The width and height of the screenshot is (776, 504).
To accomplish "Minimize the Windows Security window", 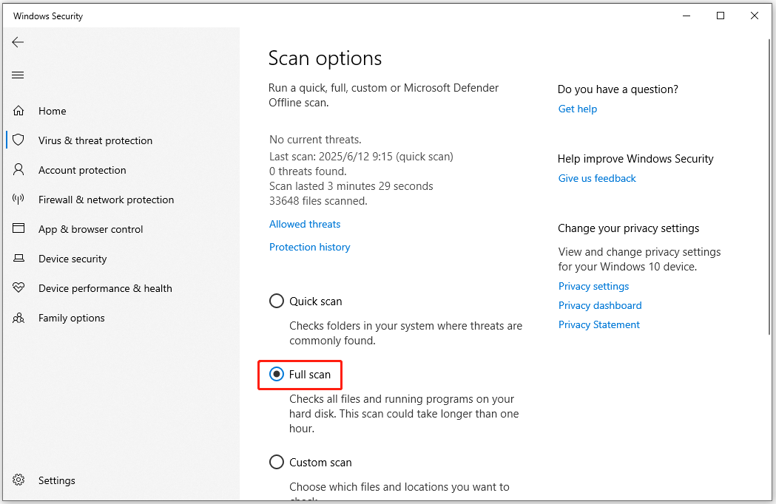I will (x=686, y=16).
